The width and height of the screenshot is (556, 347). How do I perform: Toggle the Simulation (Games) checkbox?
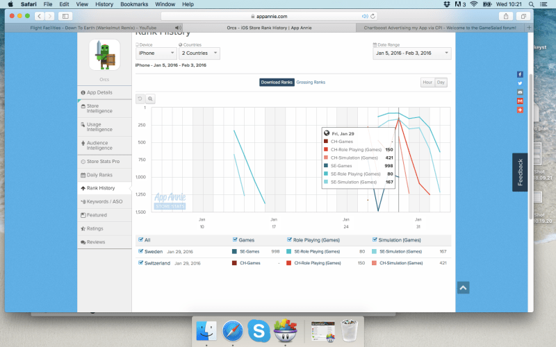click(x=375, y=239)
